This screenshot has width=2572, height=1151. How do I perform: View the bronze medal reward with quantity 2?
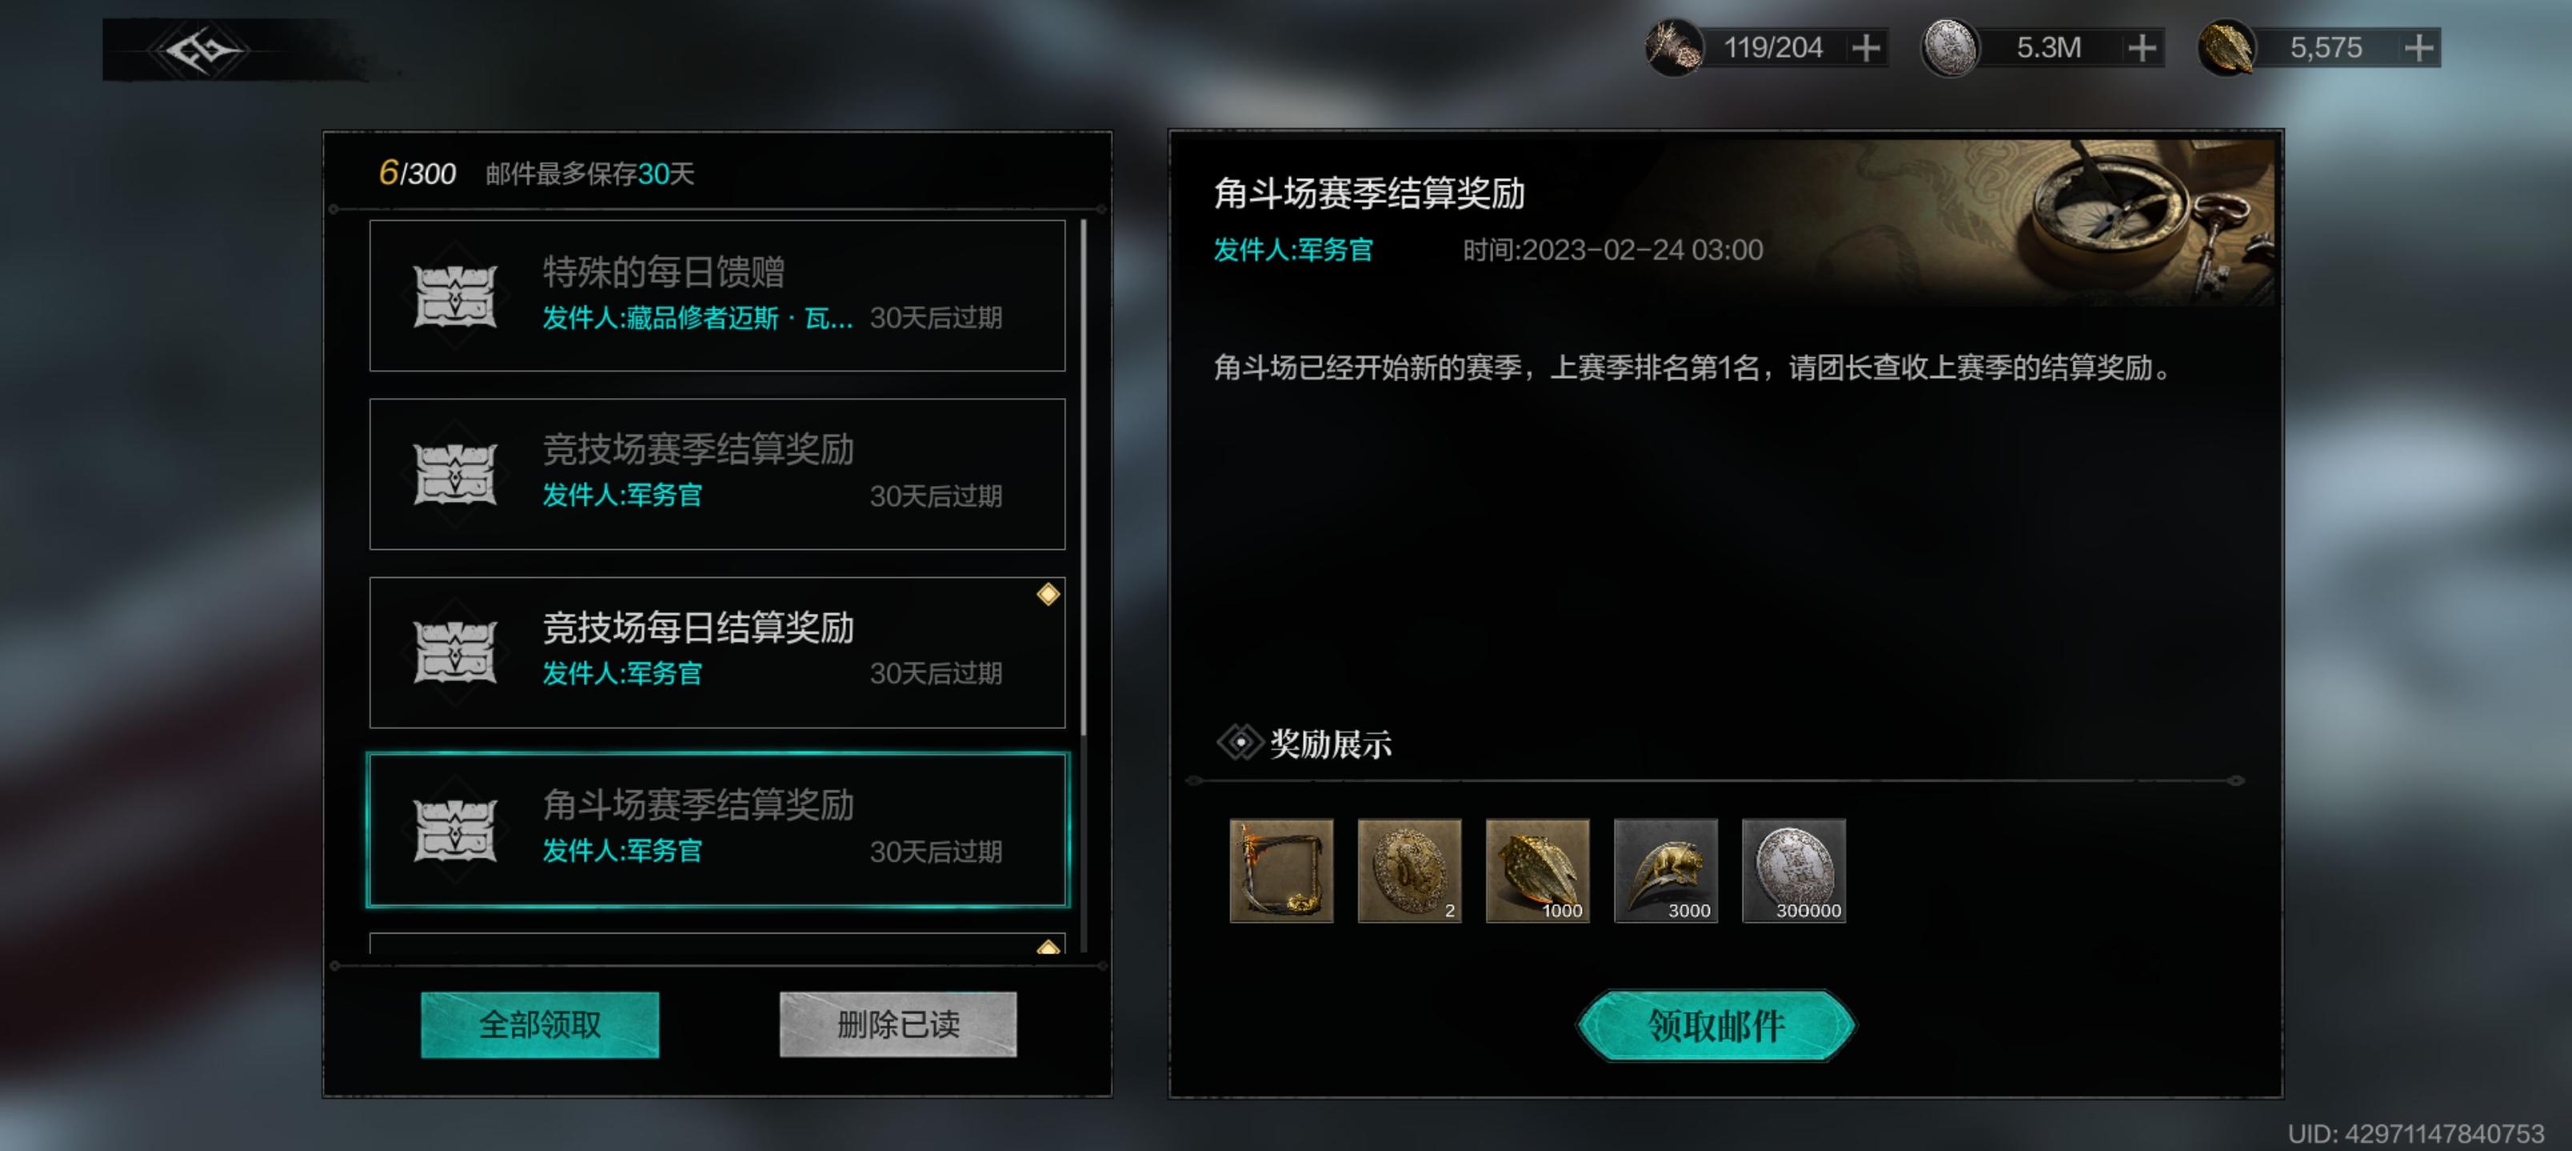1409,870
